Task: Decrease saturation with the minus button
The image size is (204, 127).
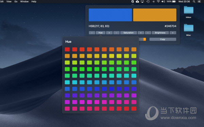Action: tap(116, 33)
